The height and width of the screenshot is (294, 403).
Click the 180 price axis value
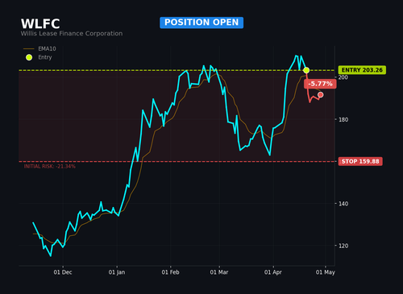[x=343, y=119]
